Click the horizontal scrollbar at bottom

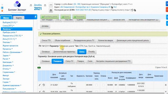click(x=84, y=93)
